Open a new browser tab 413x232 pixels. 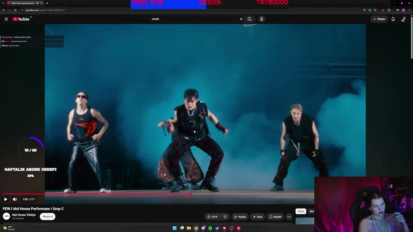click(x=47, y=3)
